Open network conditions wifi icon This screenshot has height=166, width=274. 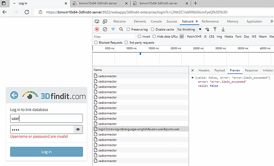point(207,29)
